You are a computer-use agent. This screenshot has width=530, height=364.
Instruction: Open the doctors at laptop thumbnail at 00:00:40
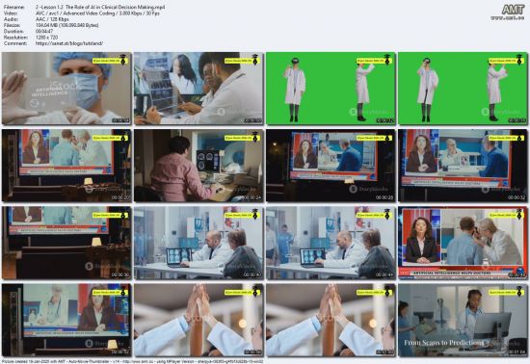tap(199, 243)
